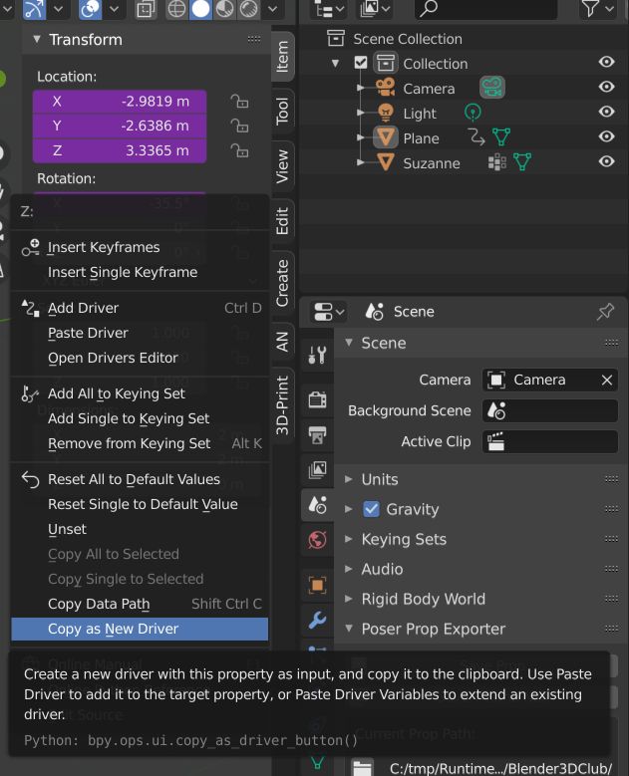Choose Insert Single Keyframe
The image size is (629, 776).
(x=141, y=272)
